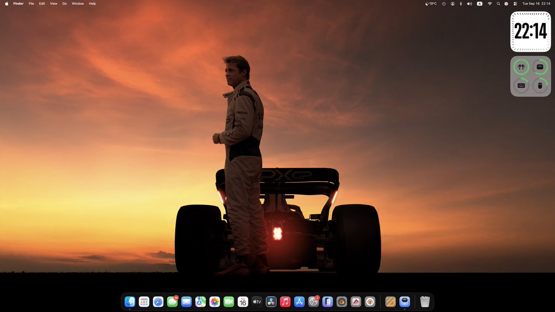Open the blue disk-utility app in Dock

point(405,302)
